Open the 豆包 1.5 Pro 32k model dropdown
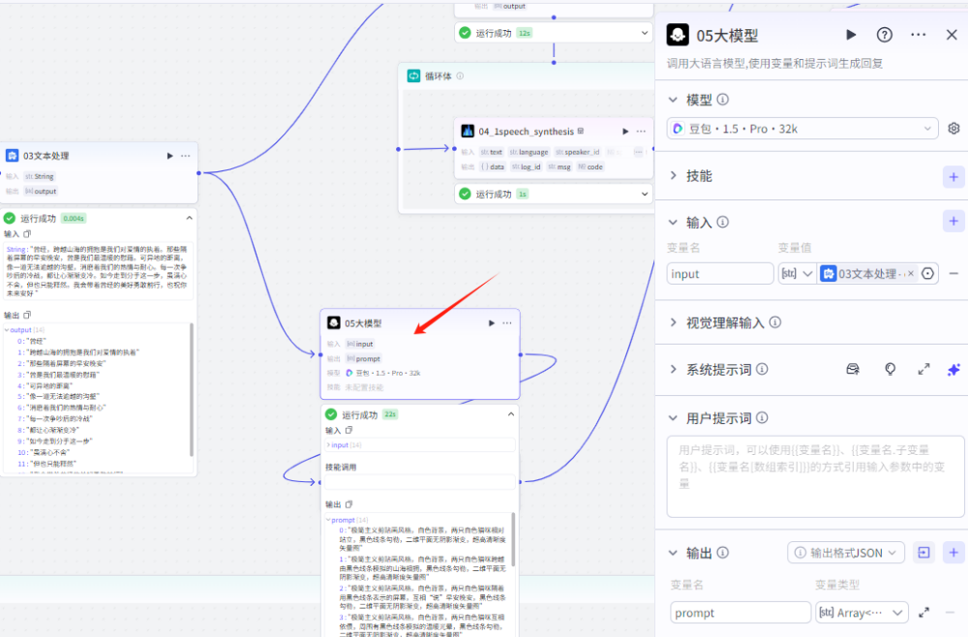This screenshot has height=637, width=968. 802,128
